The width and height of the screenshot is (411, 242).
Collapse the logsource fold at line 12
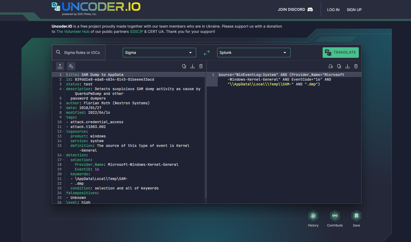(63, 132)
